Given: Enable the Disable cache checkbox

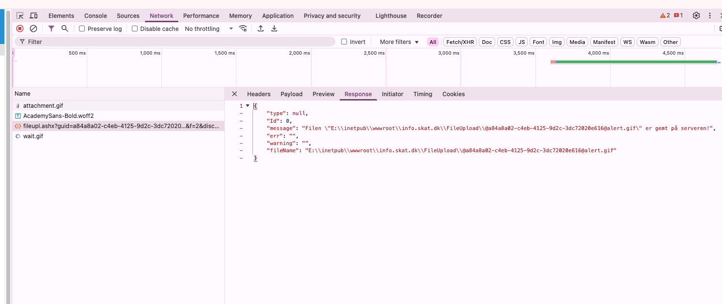Looking at the screenshot, I should pos(135,29).
